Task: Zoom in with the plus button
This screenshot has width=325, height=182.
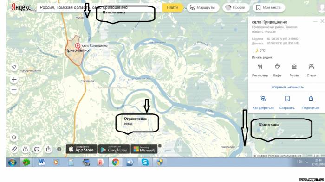Action: tap(14, 79)
